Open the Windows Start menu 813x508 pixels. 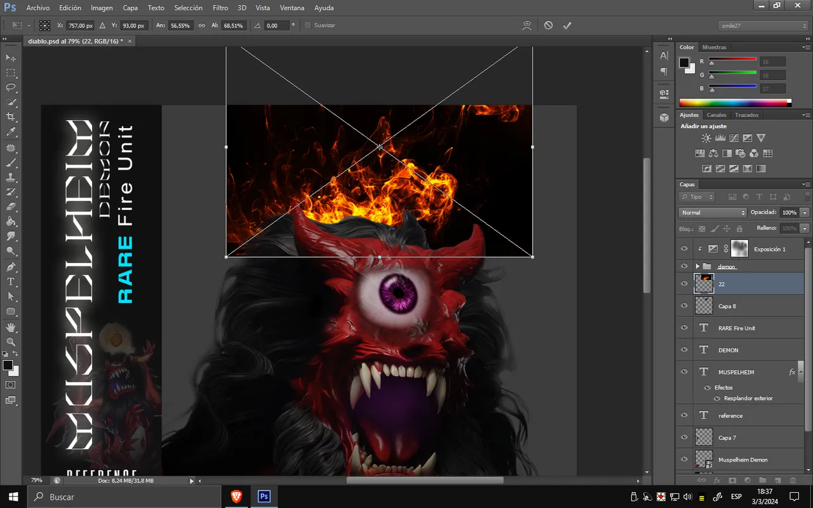tap(13, 497)
